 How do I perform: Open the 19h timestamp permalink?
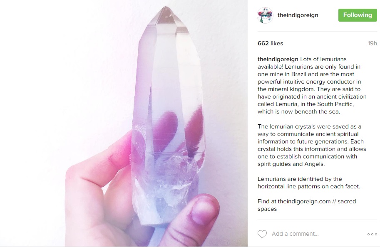click(x=372, y=43)
